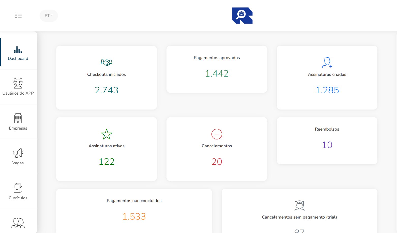
Task: Click the red minus circle Cancelamentos icon
Action: pyautogui.click(x=217, y=134)
